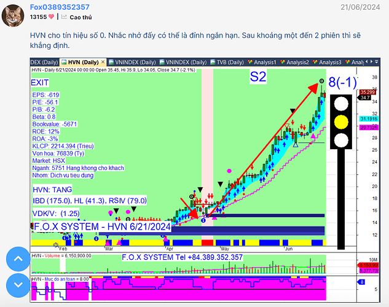
Task: Click the scroll up round button
Action: tap(18, 259)
